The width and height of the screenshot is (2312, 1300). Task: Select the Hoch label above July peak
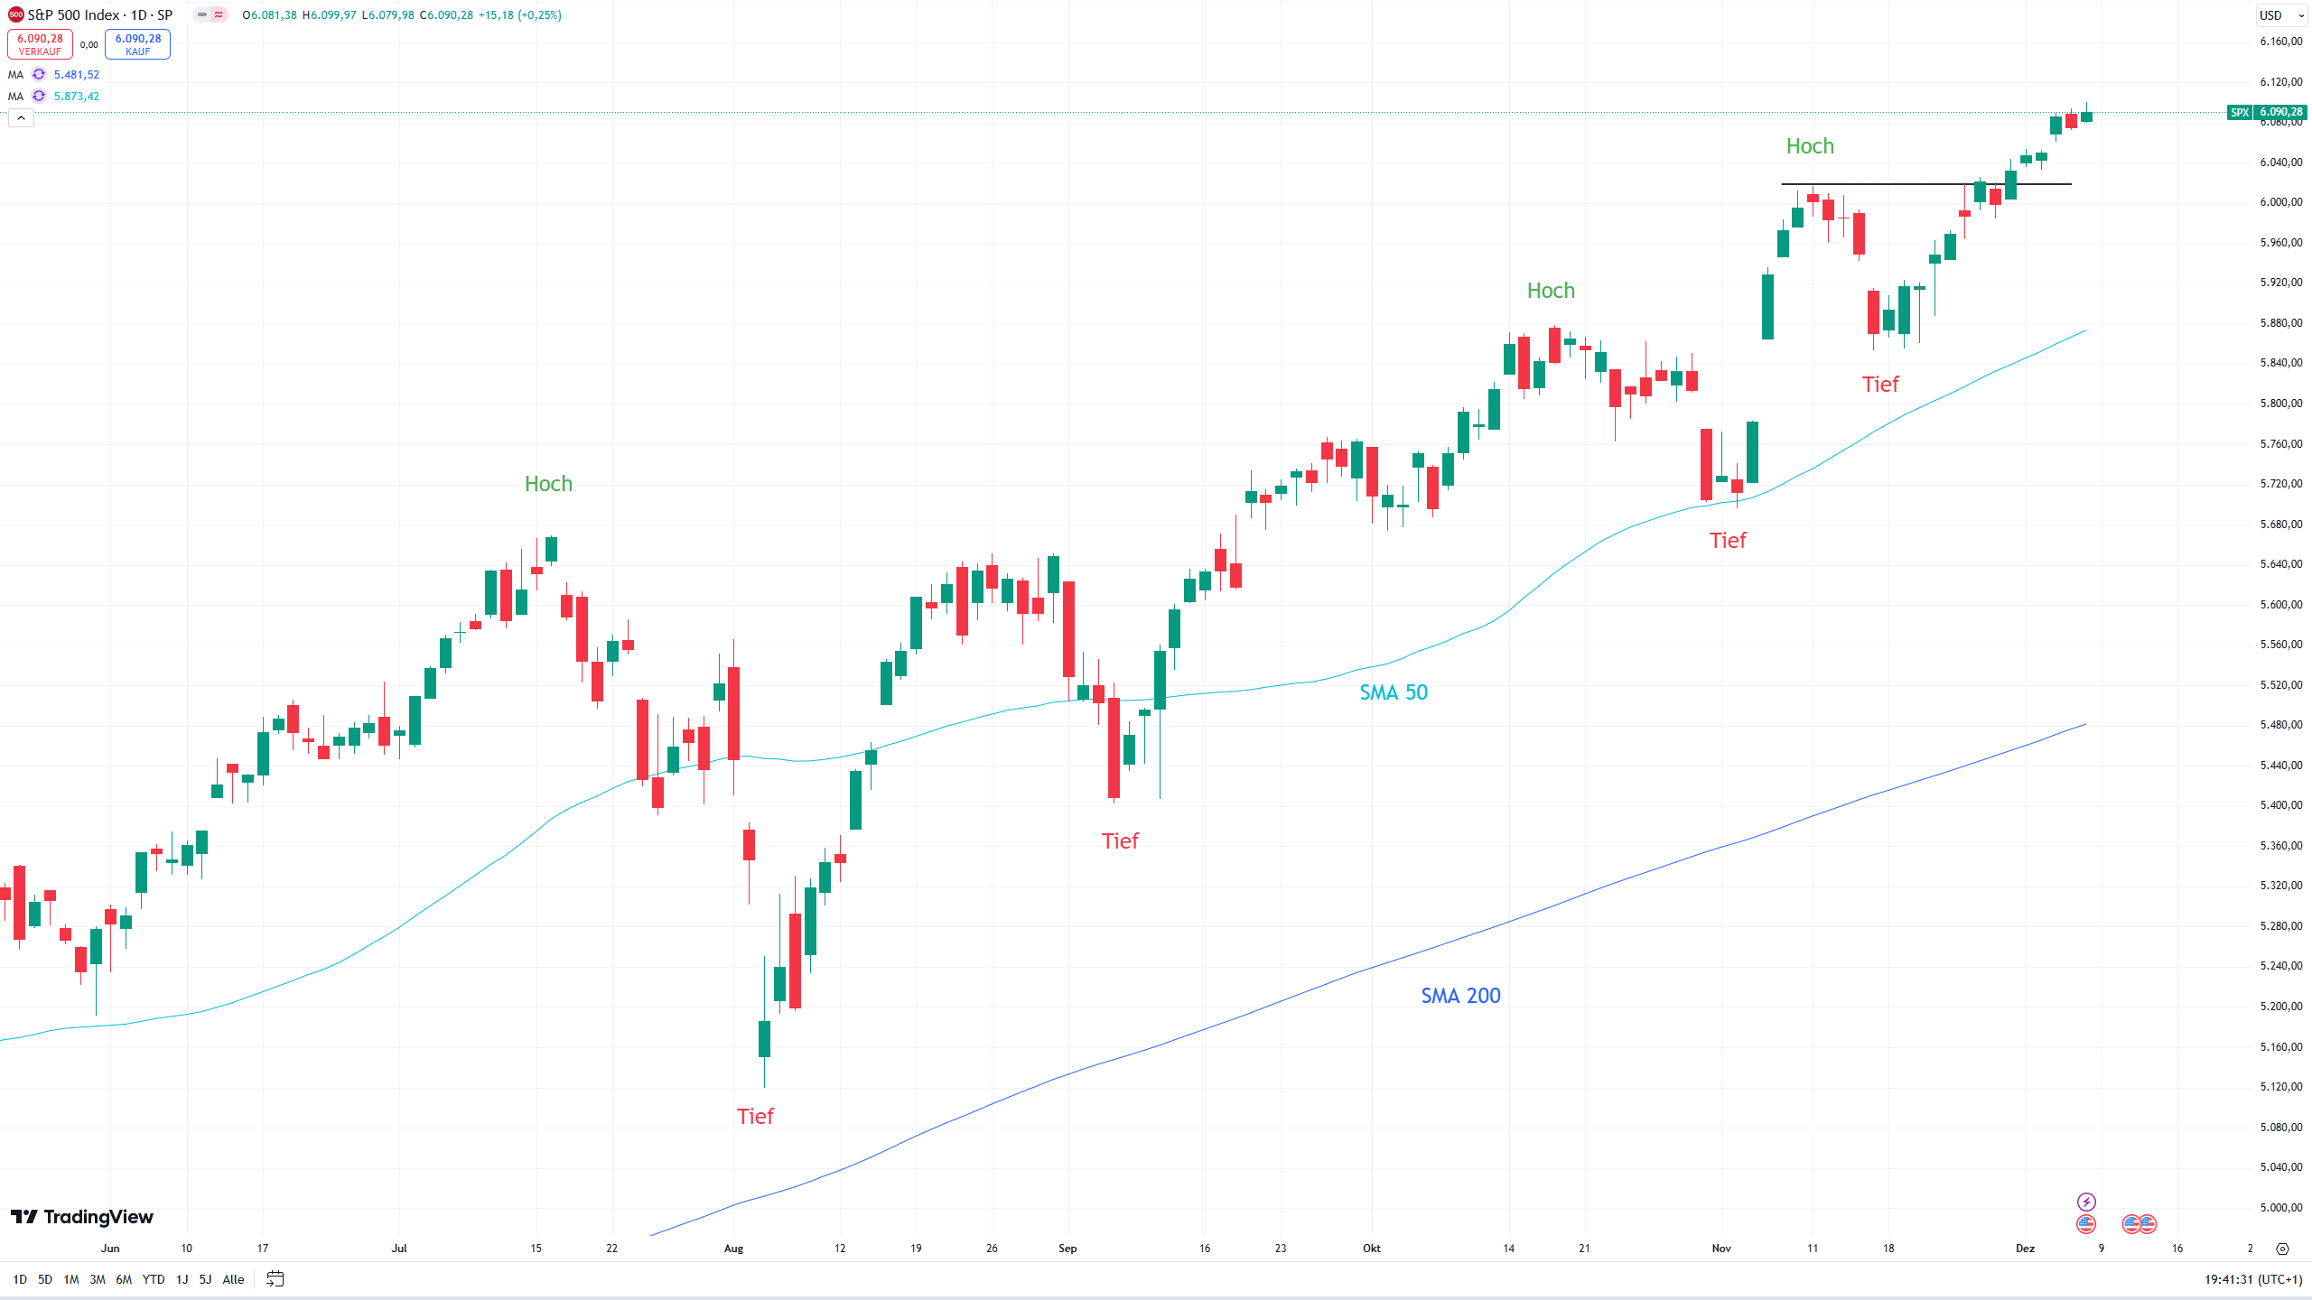(x=548, y=484)
